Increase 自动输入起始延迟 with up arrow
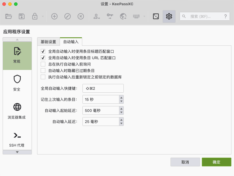The height and width of the screenshot is (176, 234). (121, 109)
